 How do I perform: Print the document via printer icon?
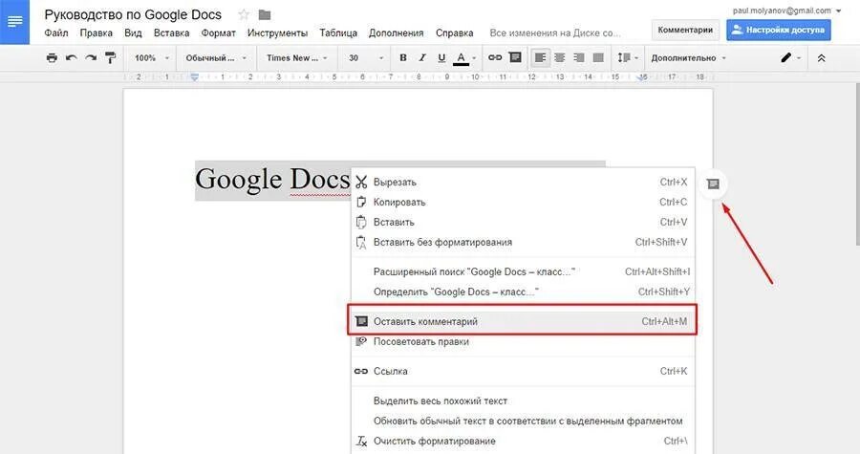click(x=52, y=57)
